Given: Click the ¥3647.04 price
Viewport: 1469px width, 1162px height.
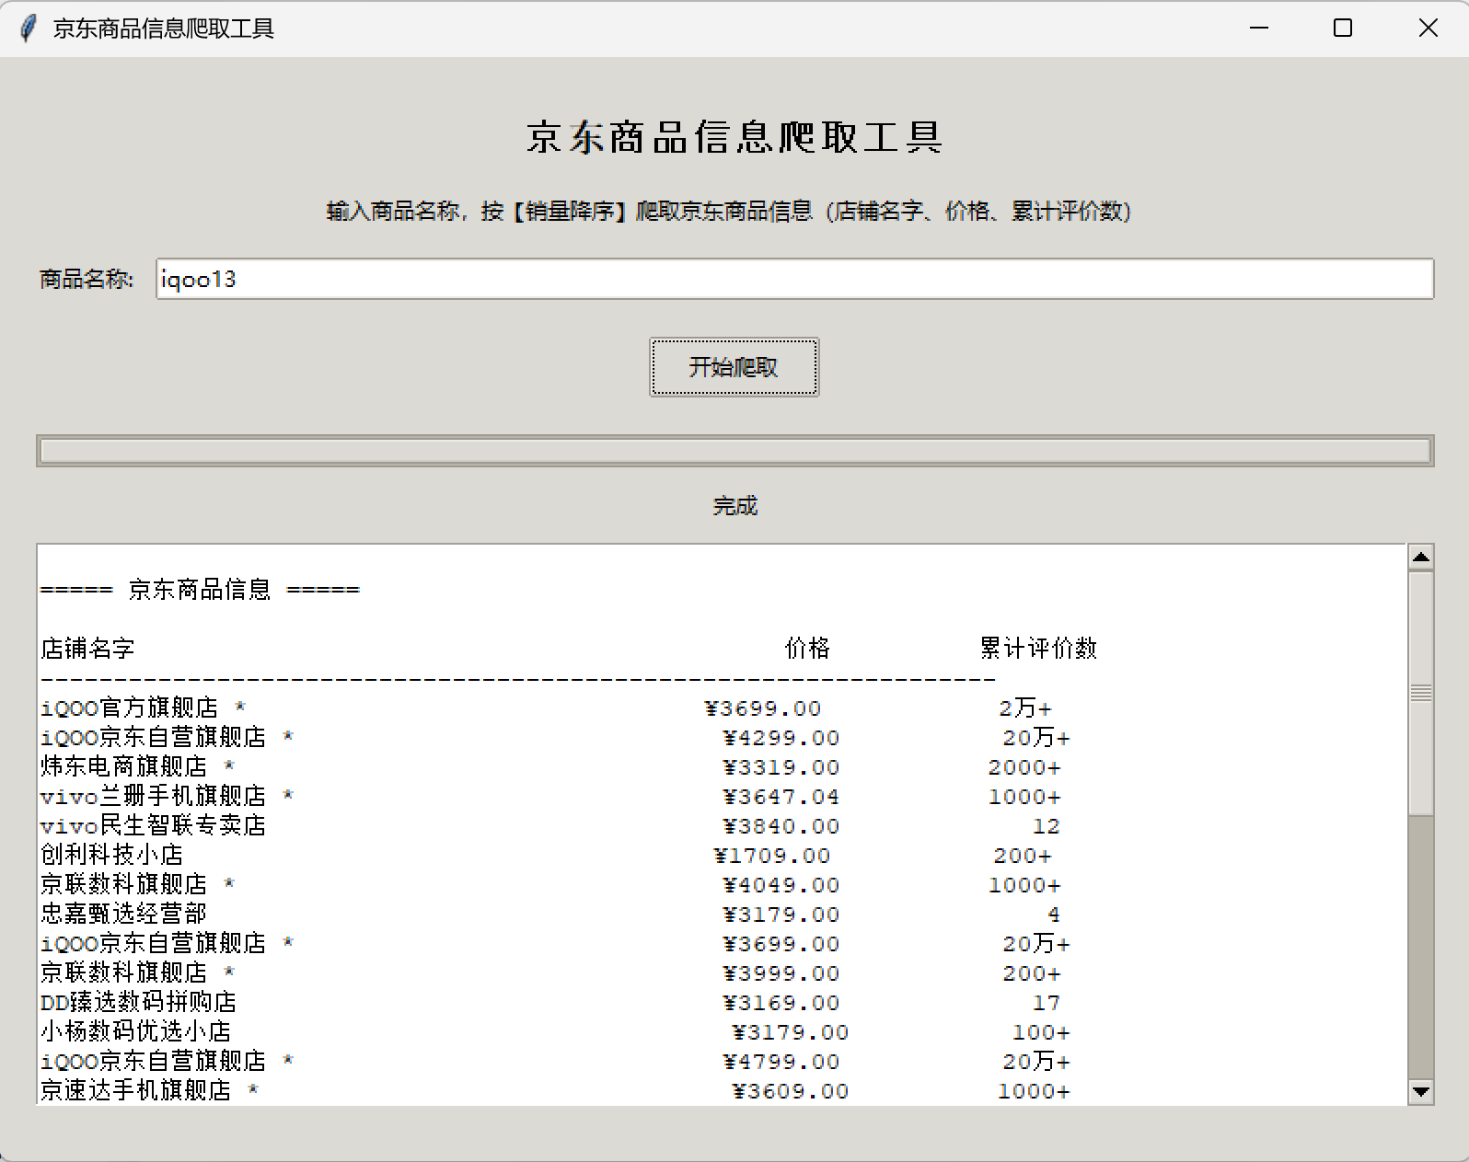Looking at the screenshot, I should click(x=781, y=797).
